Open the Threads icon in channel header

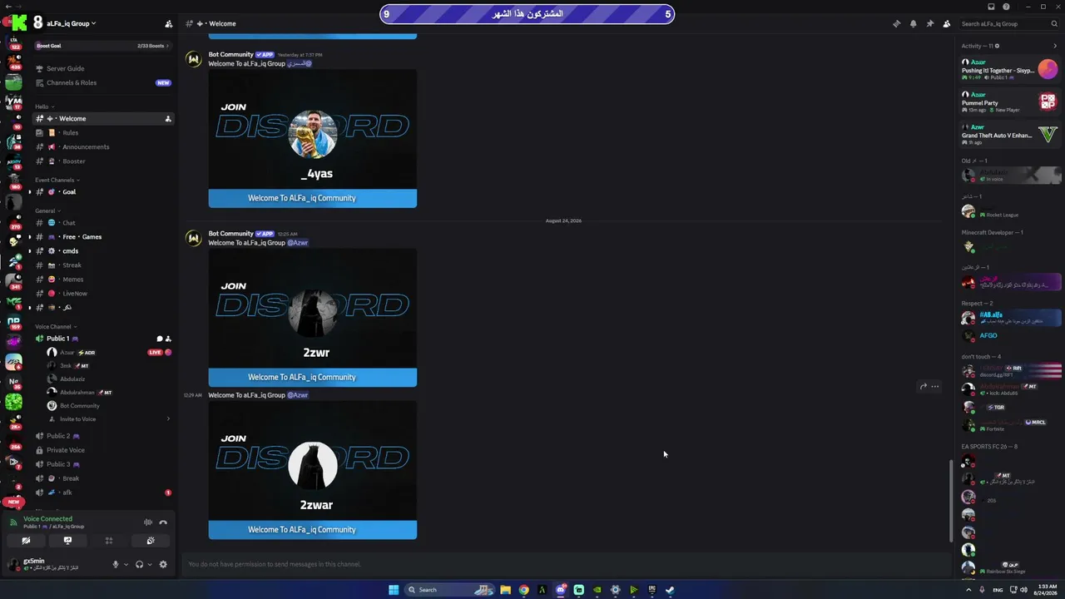point(896,23)
